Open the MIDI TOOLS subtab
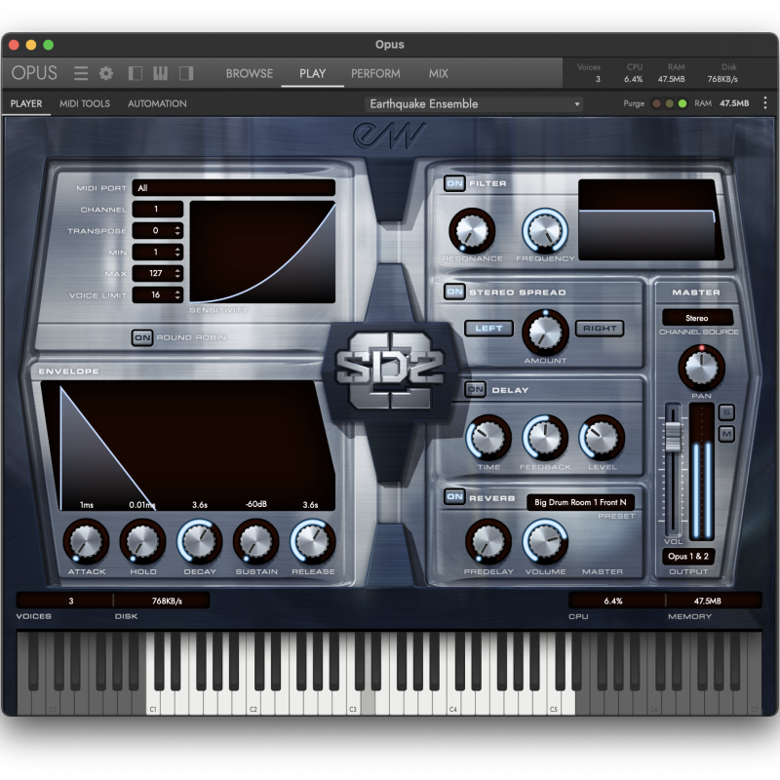 (85, 103)
